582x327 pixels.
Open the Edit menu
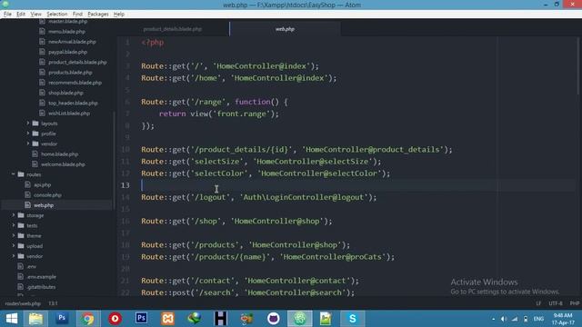[21, 15]
